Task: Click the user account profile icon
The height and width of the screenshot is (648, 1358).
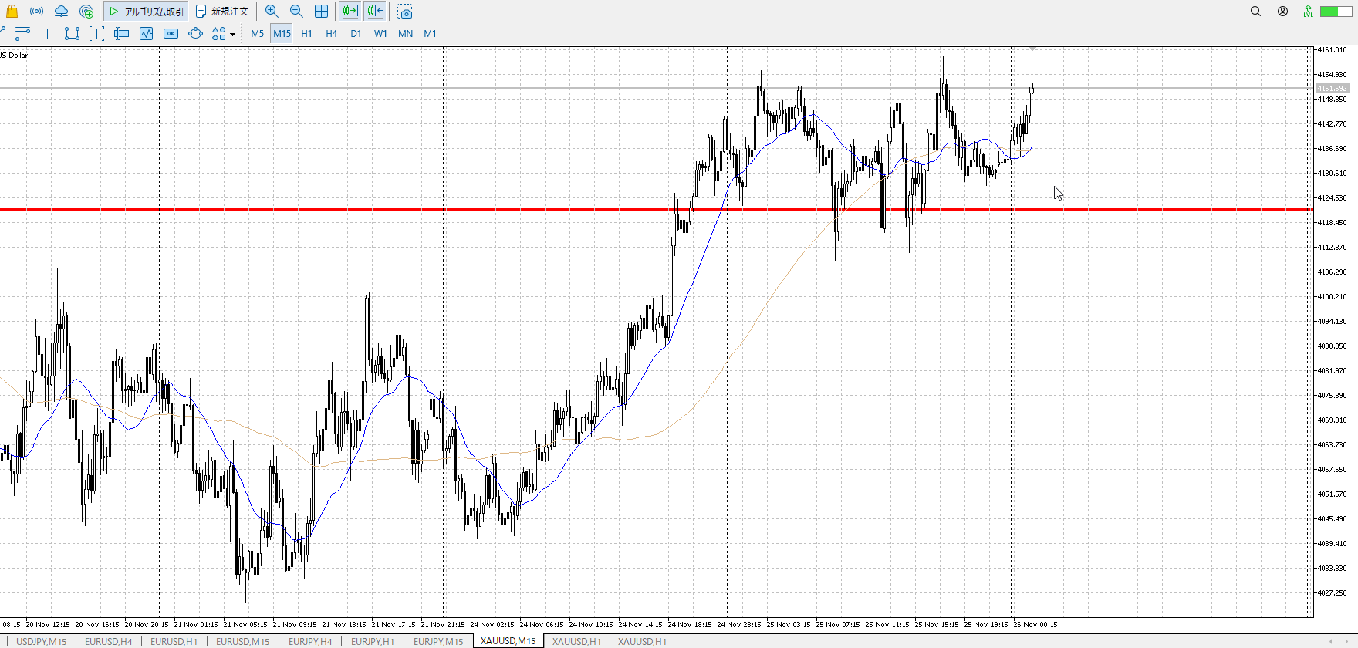Action: [x=1282, y=12]
